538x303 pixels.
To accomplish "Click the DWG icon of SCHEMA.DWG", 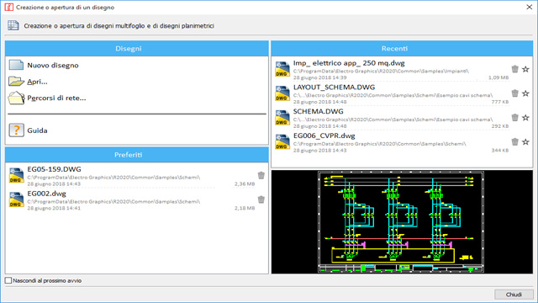I will (282, 118).
